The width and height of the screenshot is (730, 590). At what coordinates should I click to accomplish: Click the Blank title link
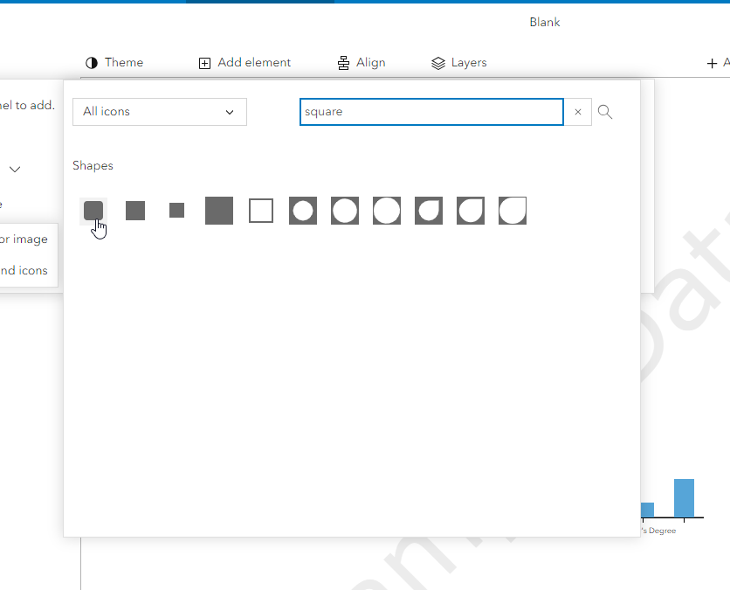pyautogui.click(x=544, y=22)
